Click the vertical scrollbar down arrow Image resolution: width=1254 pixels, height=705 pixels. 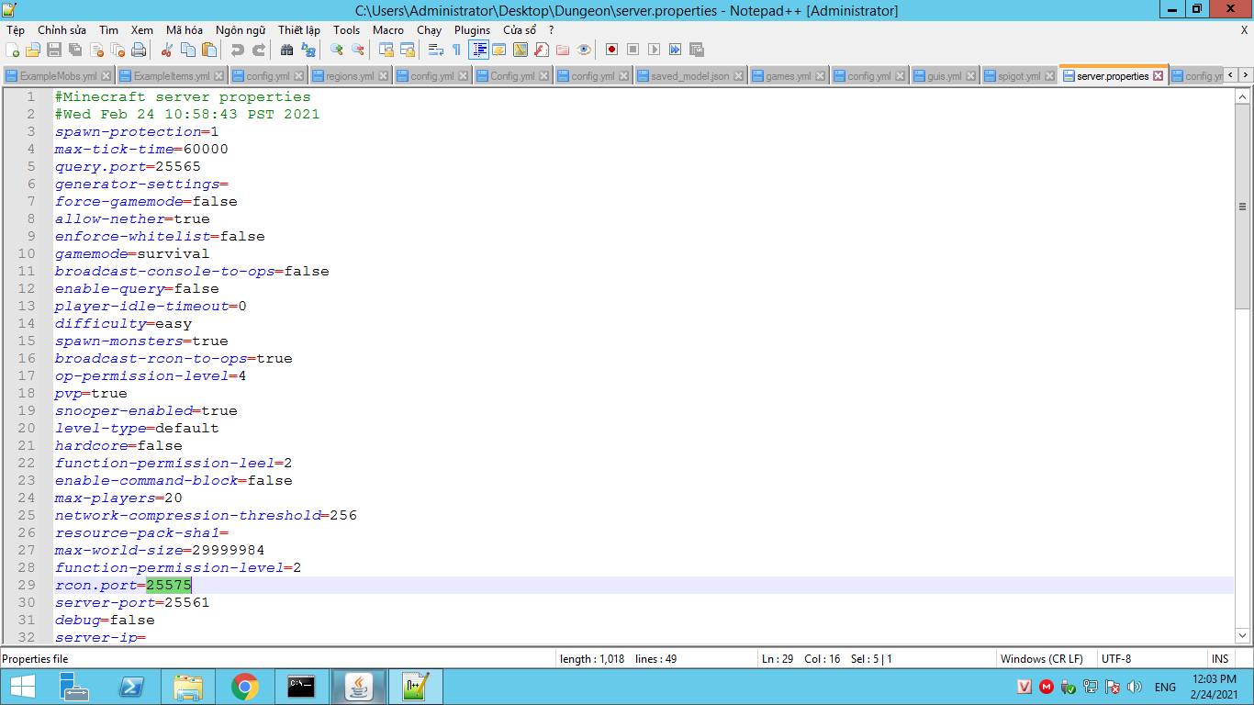click(1243, 635)
